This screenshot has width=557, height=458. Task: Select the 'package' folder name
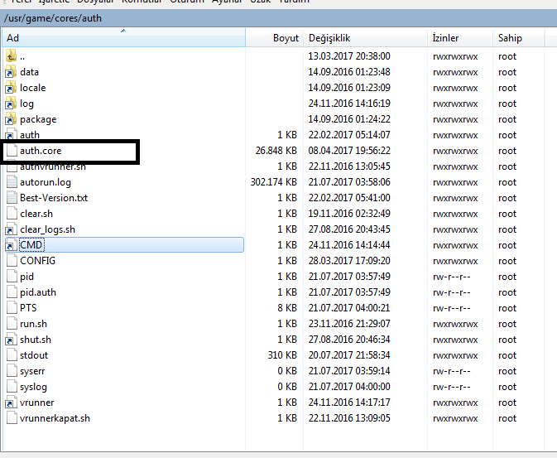[x=38, y=119]
